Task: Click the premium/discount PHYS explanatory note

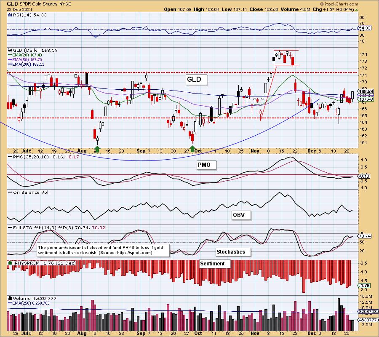Action: pos(104,250)
